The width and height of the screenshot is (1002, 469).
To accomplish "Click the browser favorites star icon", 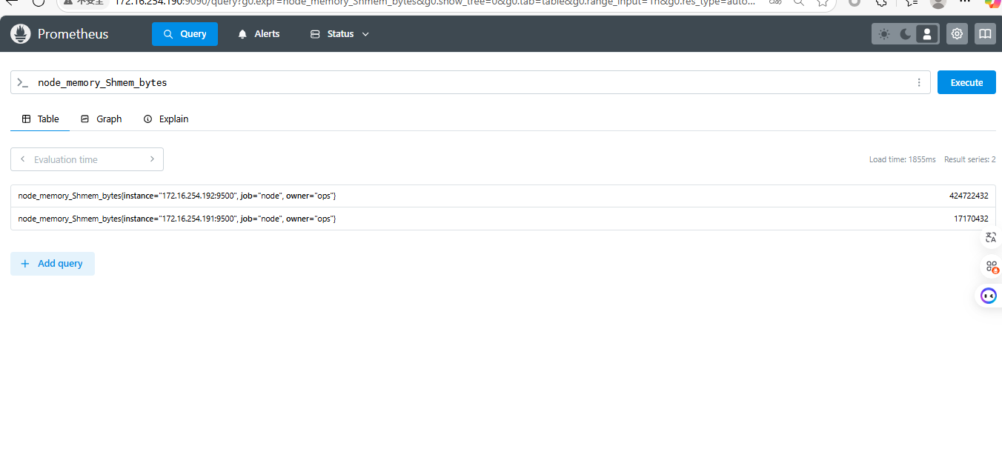I will 822,3.
